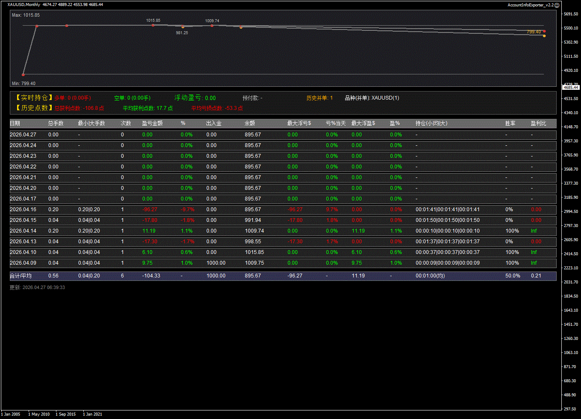Click the XAUUSD(1) symbol text
The width and height of the screenshot is (581, 419).
385,98
